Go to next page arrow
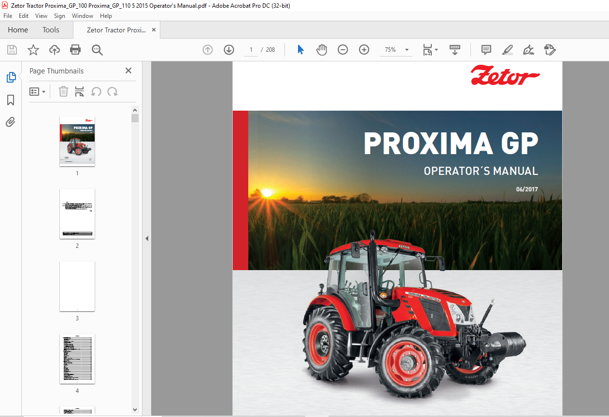Image resolution: width=609 pixels, height=417 pixels. [x=229, y=50]
